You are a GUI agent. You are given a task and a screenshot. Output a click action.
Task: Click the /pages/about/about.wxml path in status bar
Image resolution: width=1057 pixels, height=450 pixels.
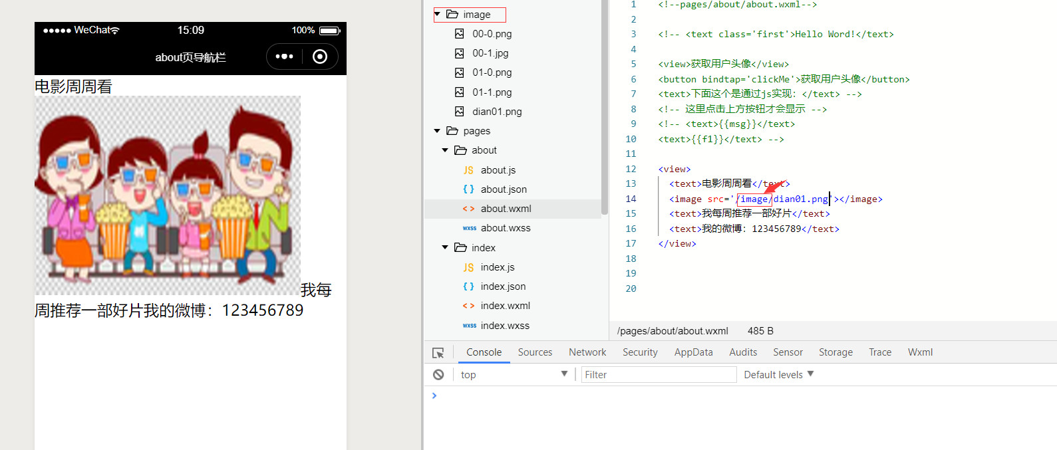(x=673, y=331)
